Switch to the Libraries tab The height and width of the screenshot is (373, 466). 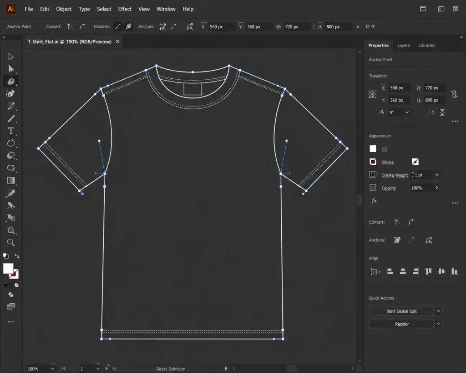coord(427,45)
